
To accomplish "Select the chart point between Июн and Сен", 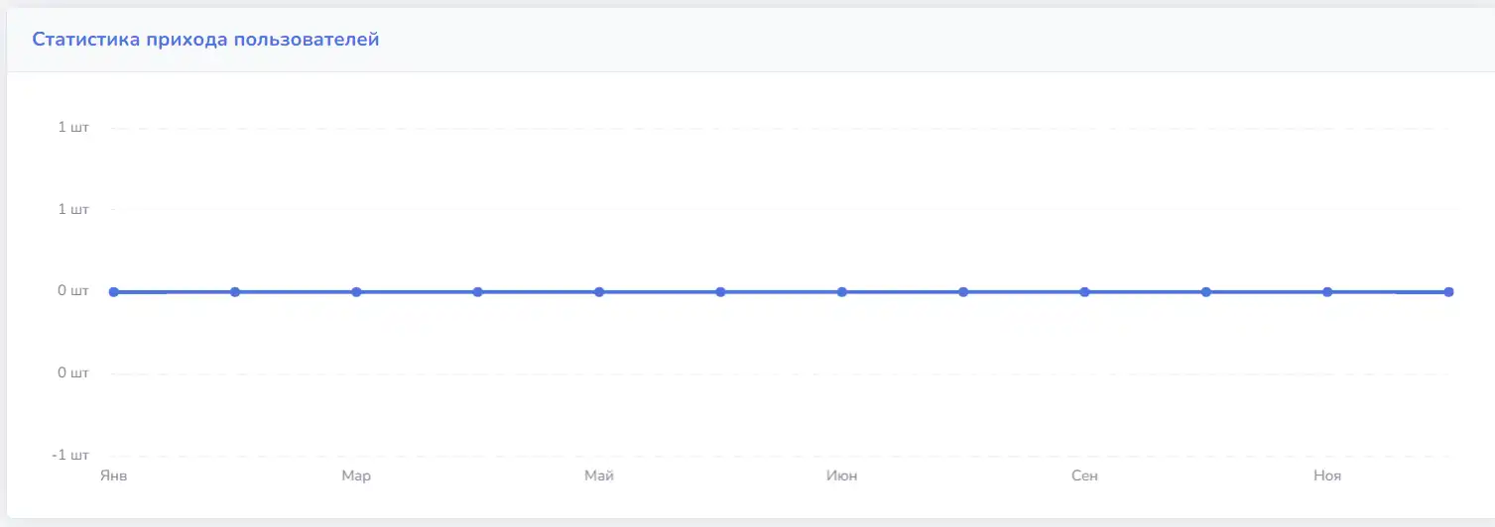I will [963, 292].
